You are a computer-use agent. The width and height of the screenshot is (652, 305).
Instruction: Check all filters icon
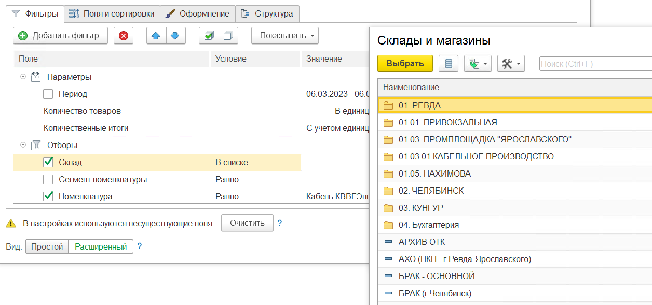[x=209, y=36]
